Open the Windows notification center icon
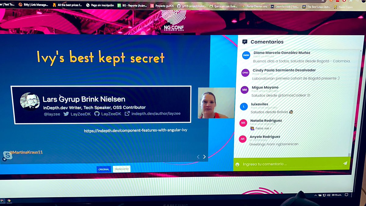The width and height of the screenshot is (366, 206). click(x=346, y=195)
